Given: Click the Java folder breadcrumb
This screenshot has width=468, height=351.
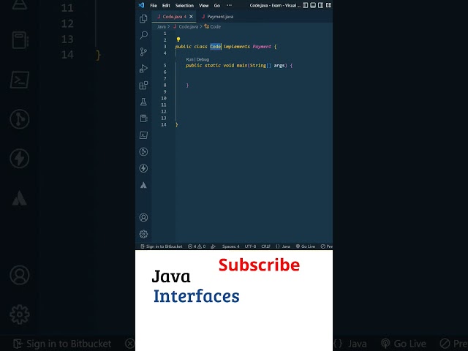Looking at the screenshot, I should coord(161,26).
